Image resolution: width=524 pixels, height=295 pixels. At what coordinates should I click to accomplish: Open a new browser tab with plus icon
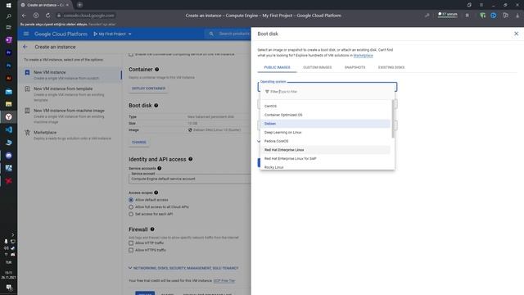click(79, 5)
